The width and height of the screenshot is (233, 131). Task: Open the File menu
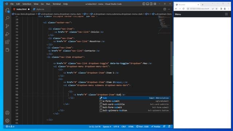click(x=12, y=4)
